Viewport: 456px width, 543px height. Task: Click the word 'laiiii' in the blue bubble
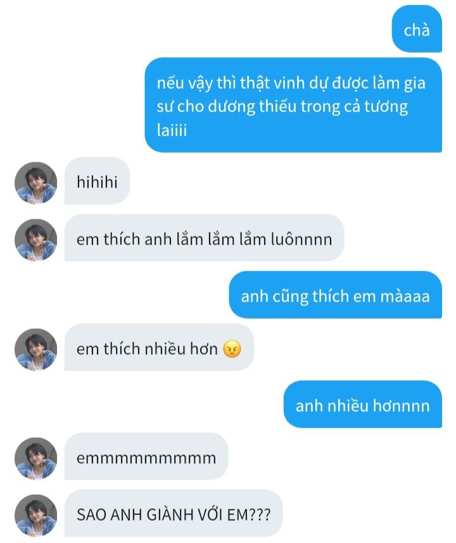pyautogui.click(x=172, y=130)
